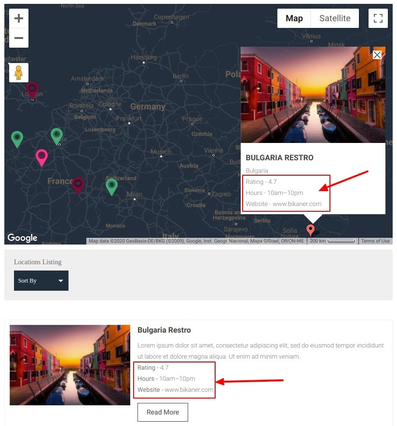Click the Google logo on the map
397x426 pixels.
(x=22, y=238)
